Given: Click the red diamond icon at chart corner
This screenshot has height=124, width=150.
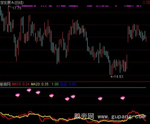Looking at the screenshot, I should click(x=144, y=2).
